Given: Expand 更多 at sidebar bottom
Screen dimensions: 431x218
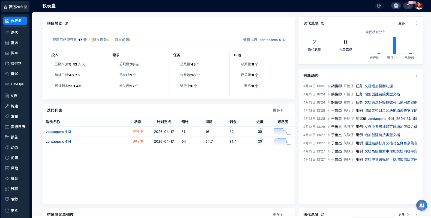Looking at the screenshot, I should 14,211.
